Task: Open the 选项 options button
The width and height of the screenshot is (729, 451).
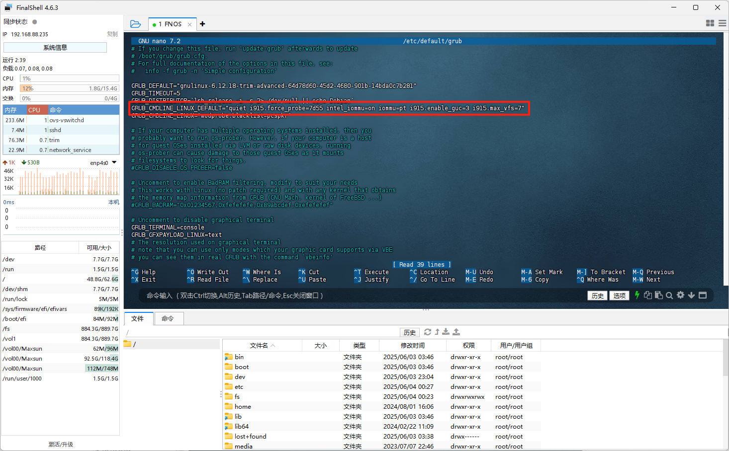Action: click(619, 296)
